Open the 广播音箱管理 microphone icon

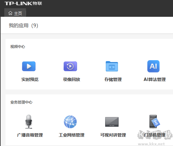29,122
